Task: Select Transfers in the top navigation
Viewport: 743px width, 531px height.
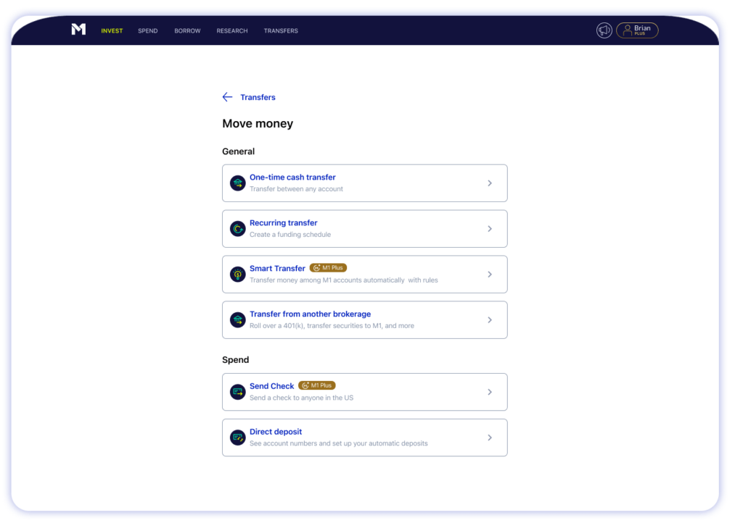Action: click(281, 30)
